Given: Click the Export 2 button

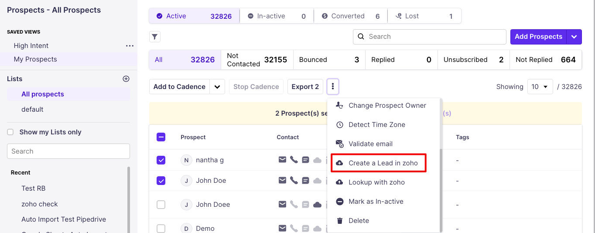Looking at the screenshot, I should coord(305,87).
